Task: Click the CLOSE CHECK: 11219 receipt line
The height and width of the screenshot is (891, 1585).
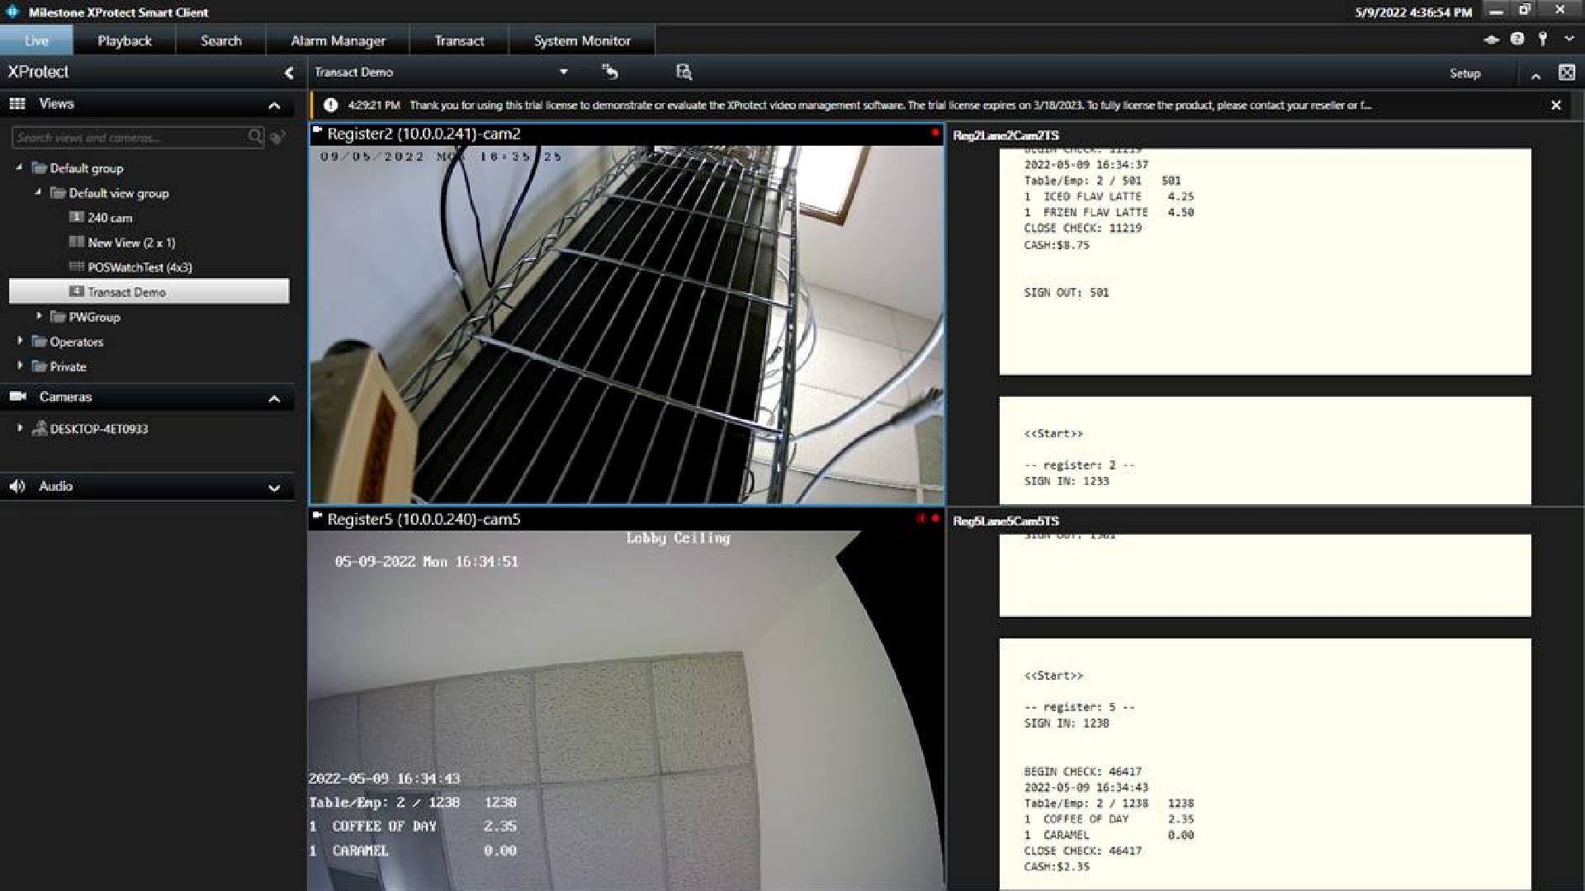Action: pyautogui.click(x=1082, y=228)
